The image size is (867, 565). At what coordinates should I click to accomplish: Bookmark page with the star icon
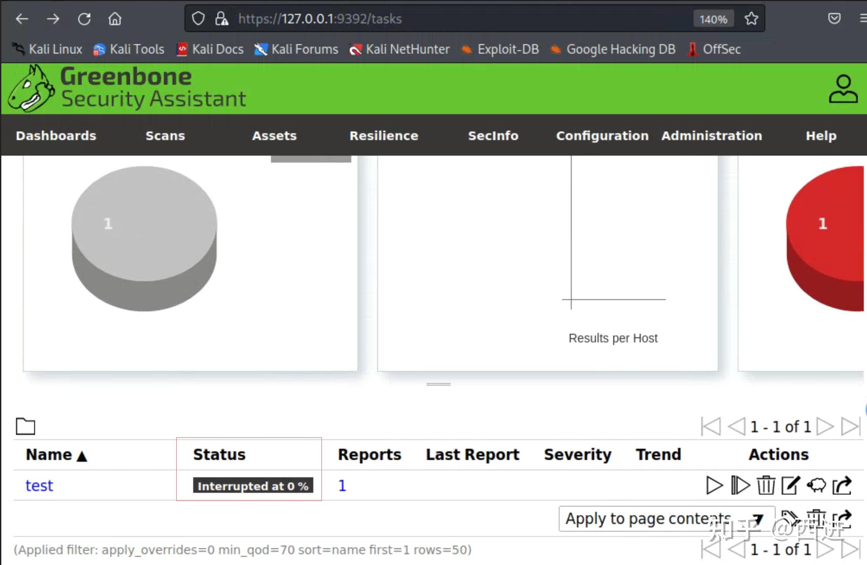click(751, 19)
